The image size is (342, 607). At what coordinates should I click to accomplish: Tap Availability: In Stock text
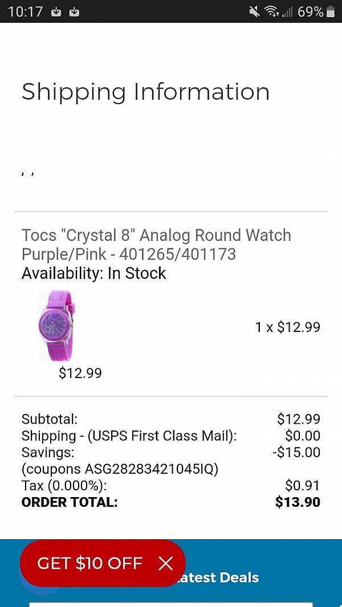tap(93, 273)
